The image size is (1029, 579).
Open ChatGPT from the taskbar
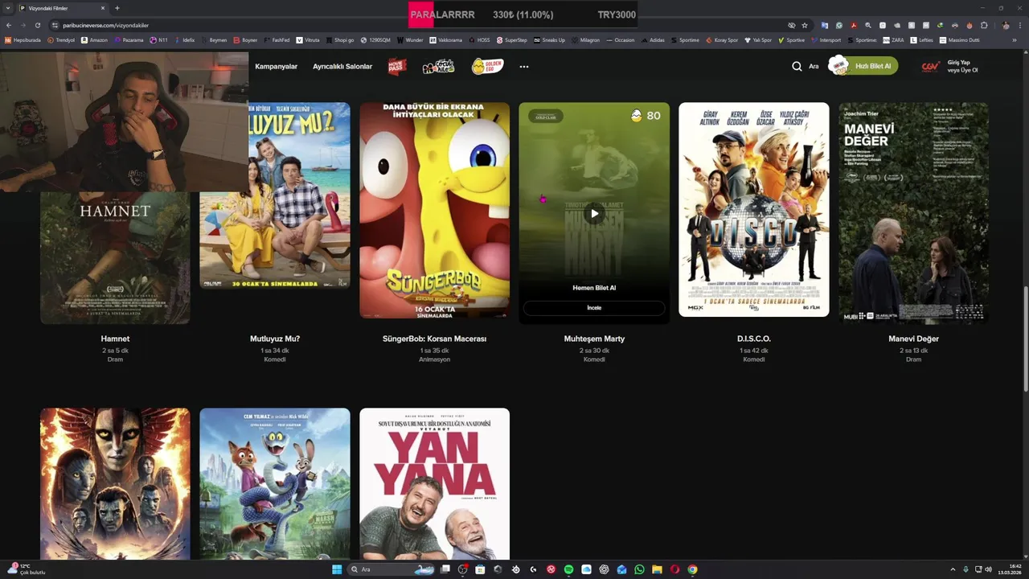click(604, 569)
